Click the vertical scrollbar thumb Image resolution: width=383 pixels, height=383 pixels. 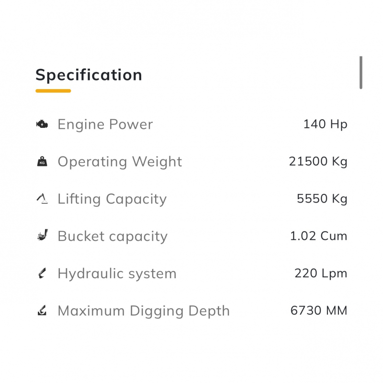coord(361,72)
